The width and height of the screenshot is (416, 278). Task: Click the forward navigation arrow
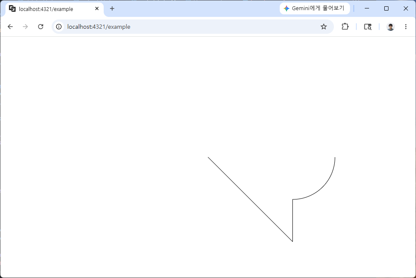pyautogui.click(x=25, y=27)
